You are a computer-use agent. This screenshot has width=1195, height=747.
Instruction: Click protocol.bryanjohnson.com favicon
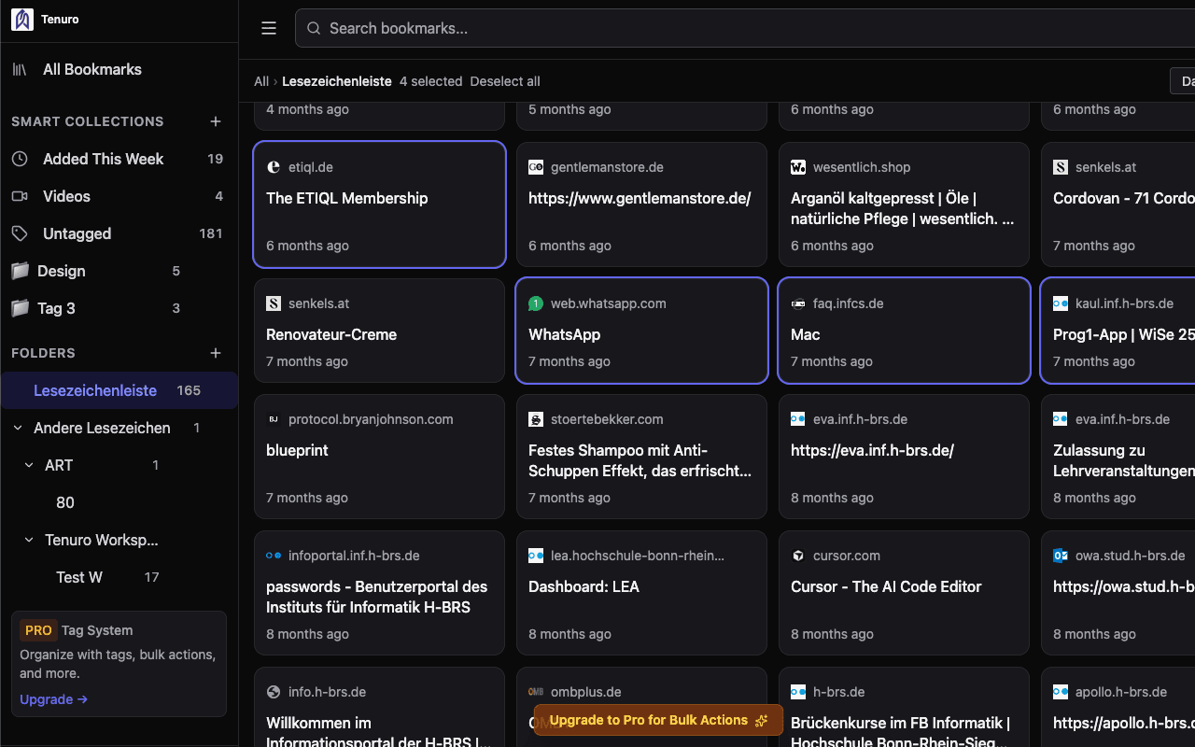[x=274, y=419]
